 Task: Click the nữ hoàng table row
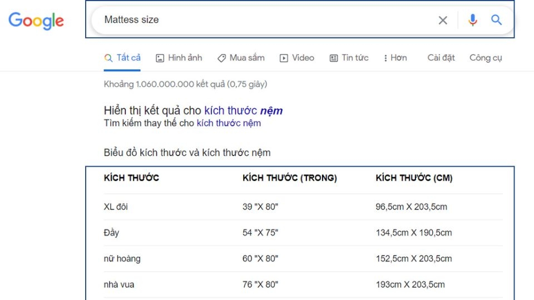click(303, 258)
